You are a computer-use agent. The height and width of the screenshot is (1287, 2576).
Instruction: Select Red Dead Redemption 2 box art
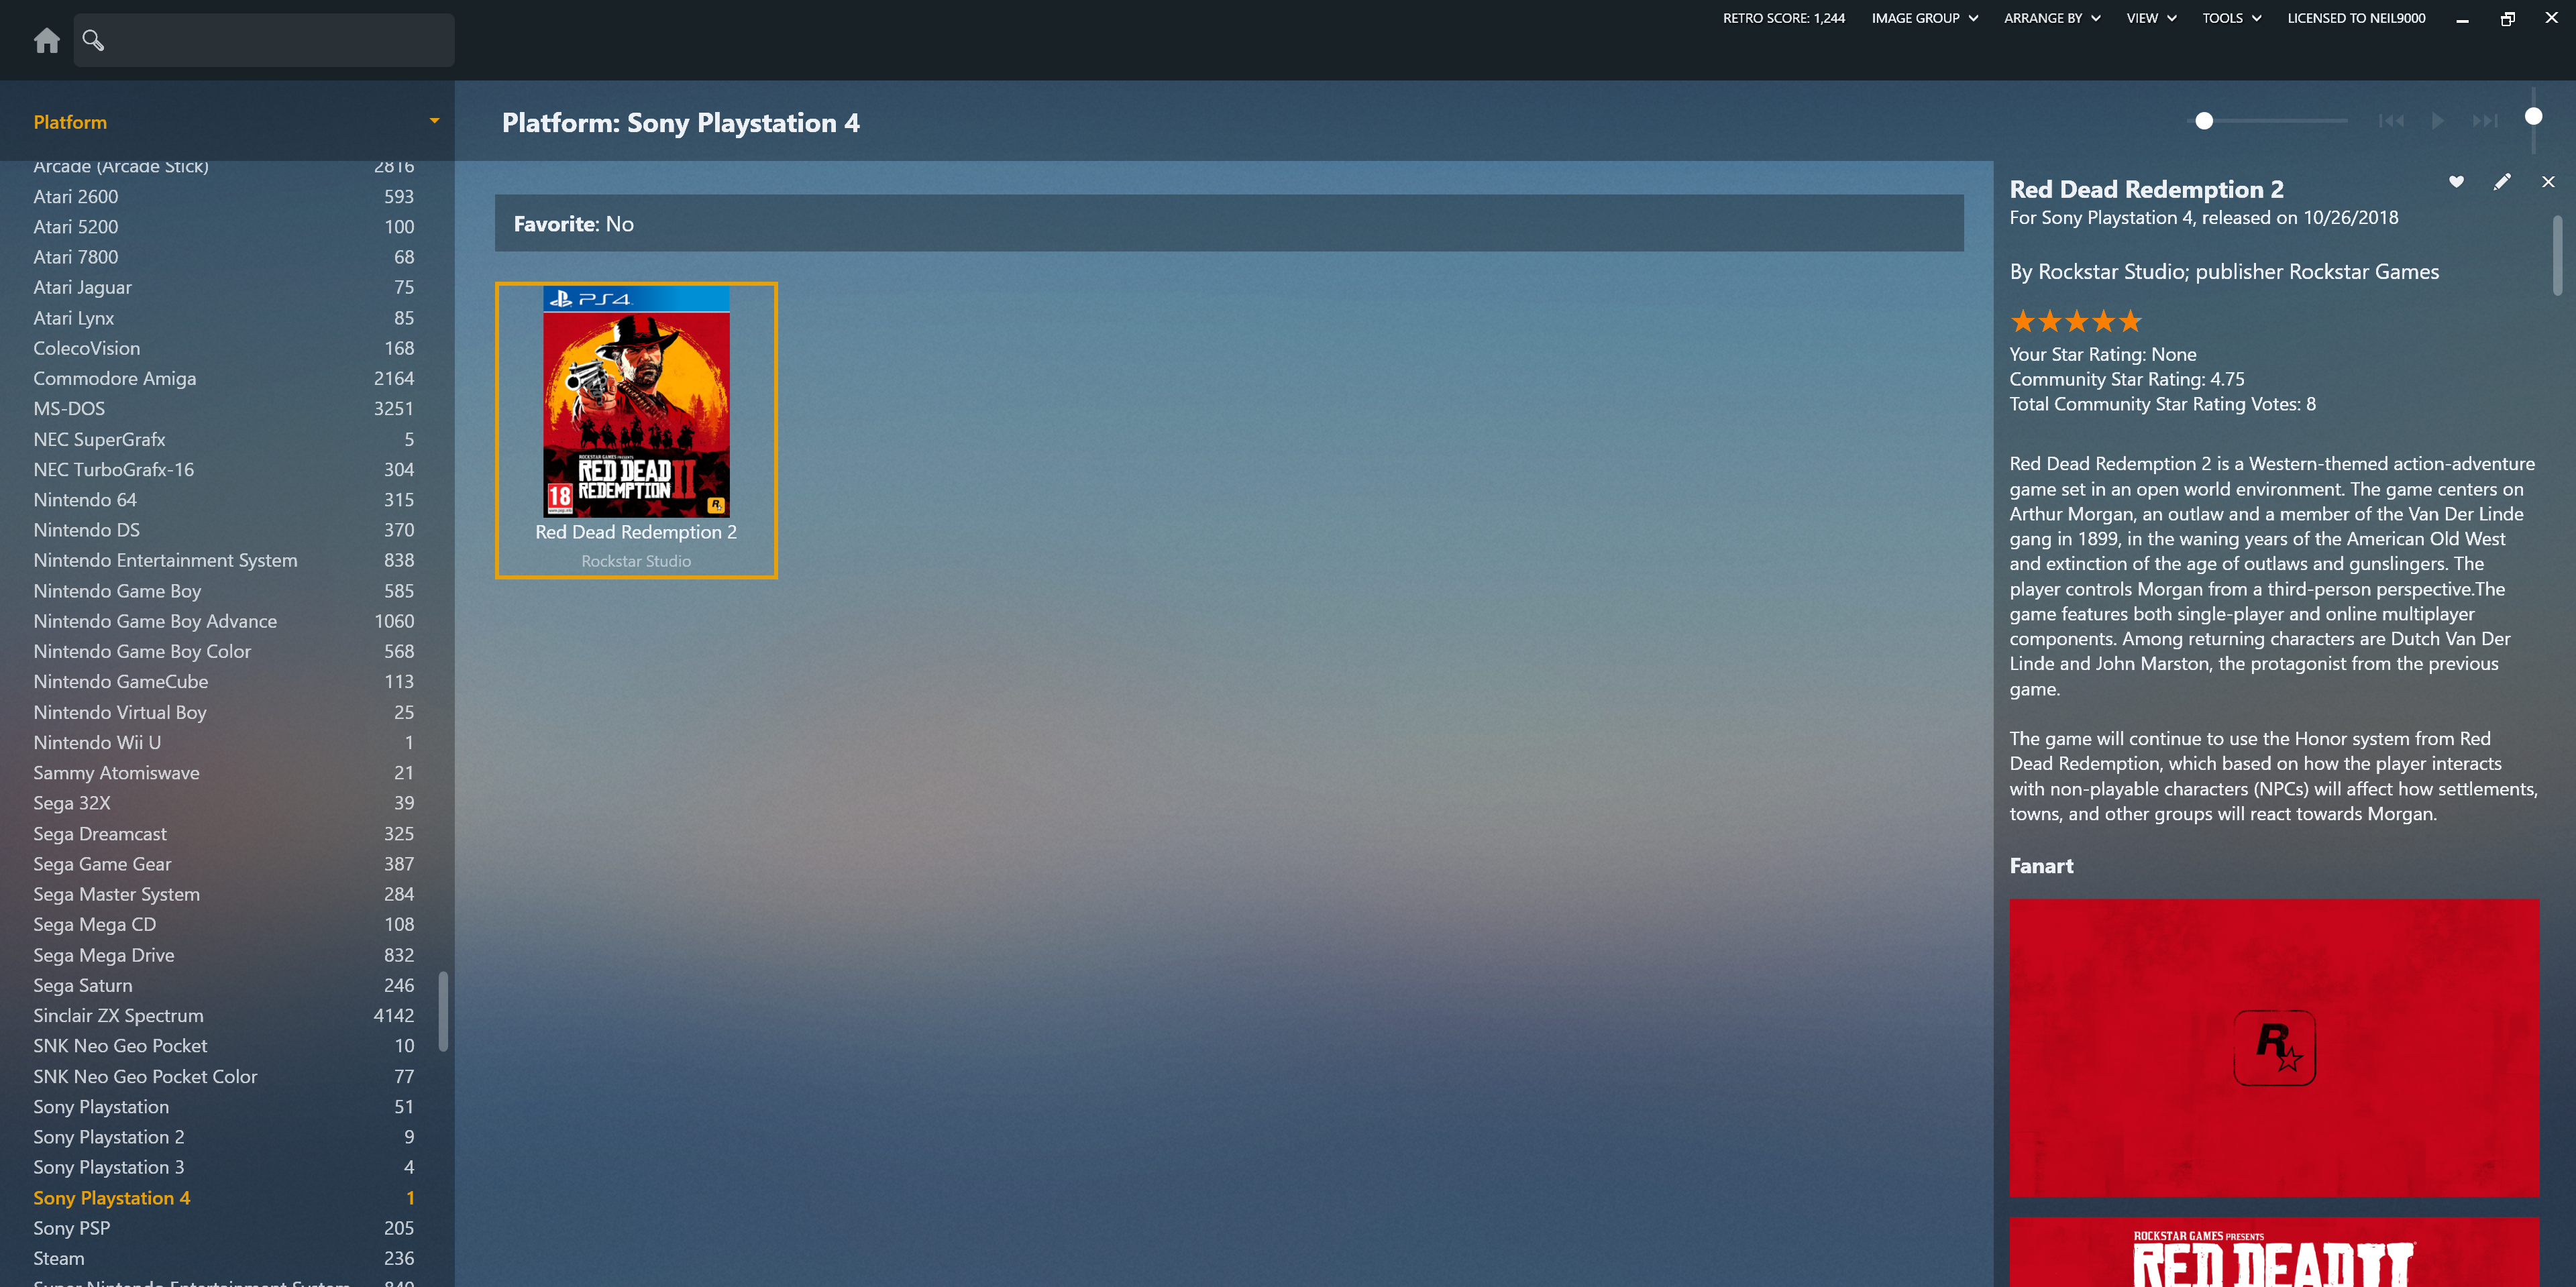point(636,401)
